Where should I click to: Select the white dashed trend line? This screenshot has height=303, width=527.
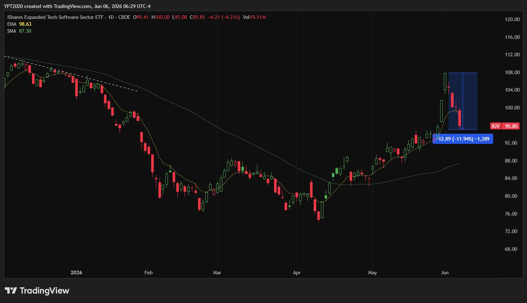pyautogui.click(x=71, y=74)
